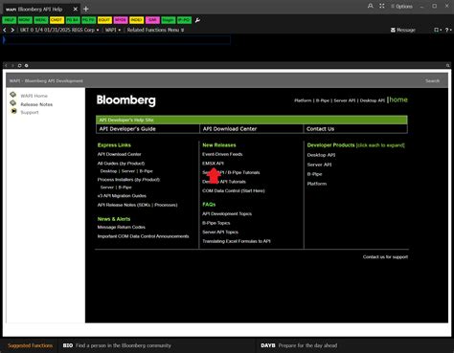
Task: Open WAPI Home in the sidebar
Action: (34, 96)
